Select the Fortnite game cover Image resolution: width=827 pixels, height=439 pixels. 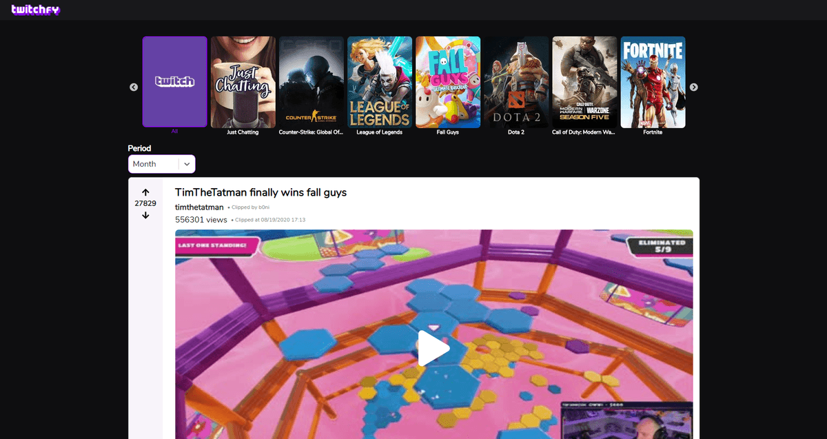coord(653,82)
